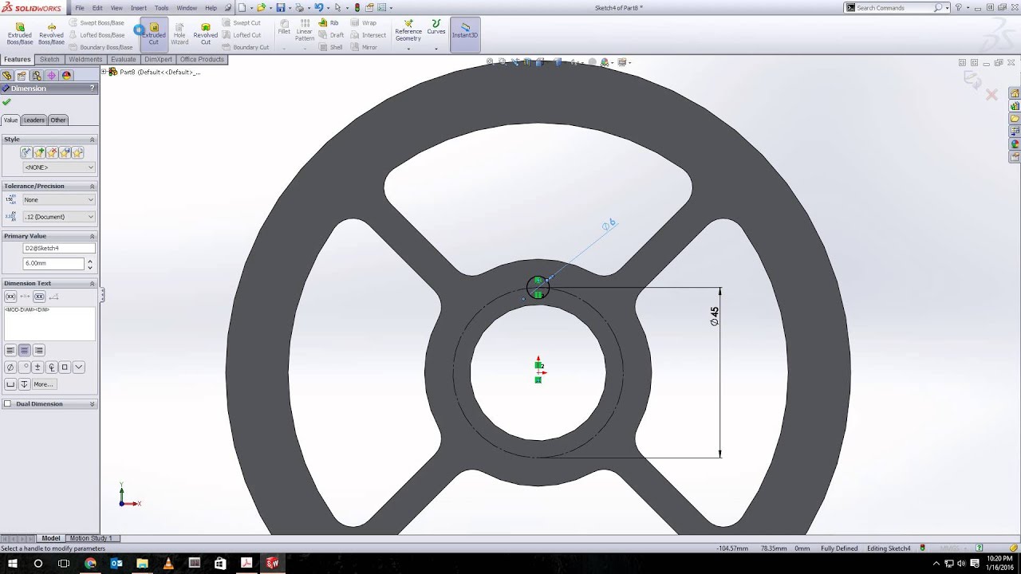Viewport: 1021px width, 574px height.
Task: Select the Mirror feature tool
Action: [x=364, y=47]
